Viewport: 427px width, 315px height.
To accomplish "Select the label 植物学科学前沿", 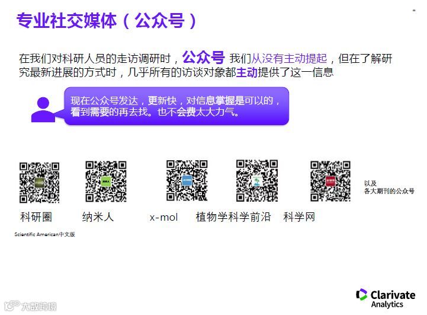I will (x=233, y=217).
